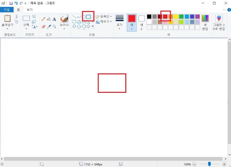Choose the Line shape
Image resolution: width=231 pixels, height=167 pixels.
click(x=74, y=17)
